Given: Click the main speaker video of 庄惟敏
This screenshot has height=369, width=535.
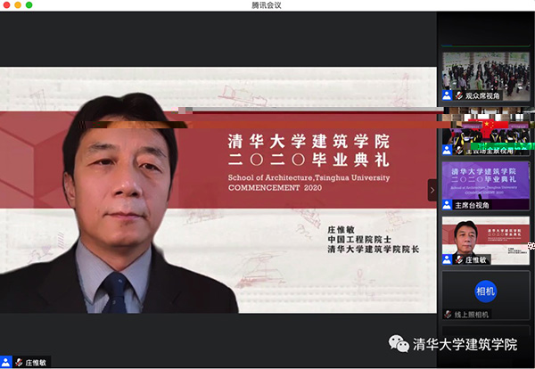Looking at the screenshot, I should pos(218,190).
